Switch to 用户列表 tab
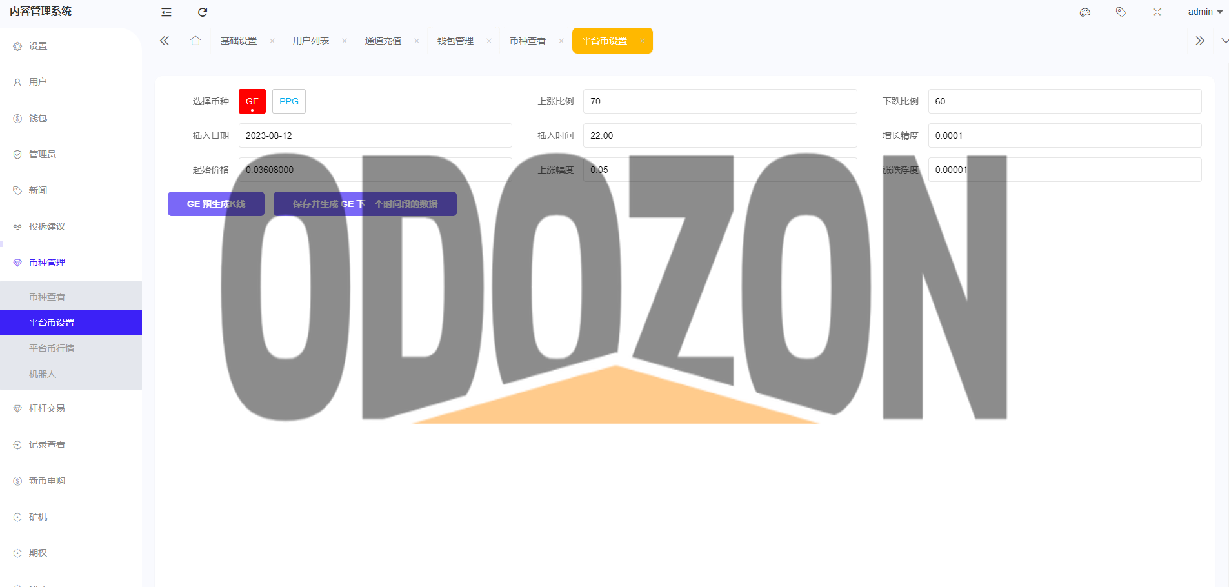1229x587 pixels. click(311, 41)
